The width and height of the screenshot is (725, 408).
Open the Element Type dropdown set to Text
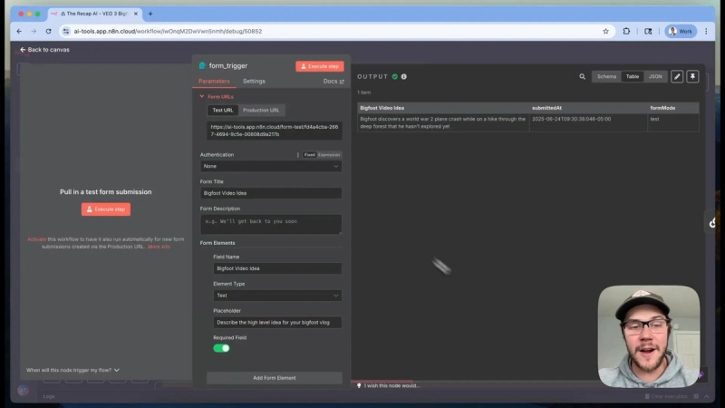[277, 296]
